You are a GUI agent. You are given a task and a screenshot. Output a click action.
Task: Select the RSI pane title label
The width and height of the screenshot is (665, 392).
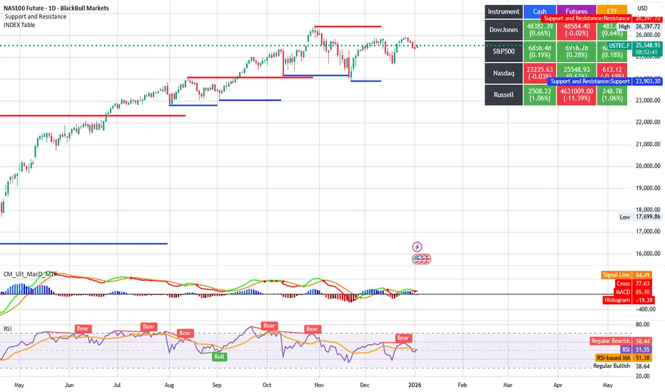coord(8,329)
